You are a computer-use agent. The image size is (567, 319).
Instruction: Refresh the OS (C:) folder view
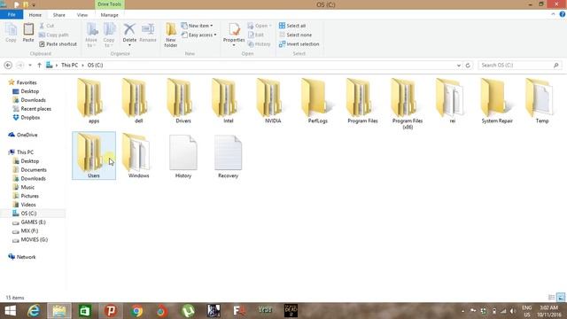tap(468, 65)
